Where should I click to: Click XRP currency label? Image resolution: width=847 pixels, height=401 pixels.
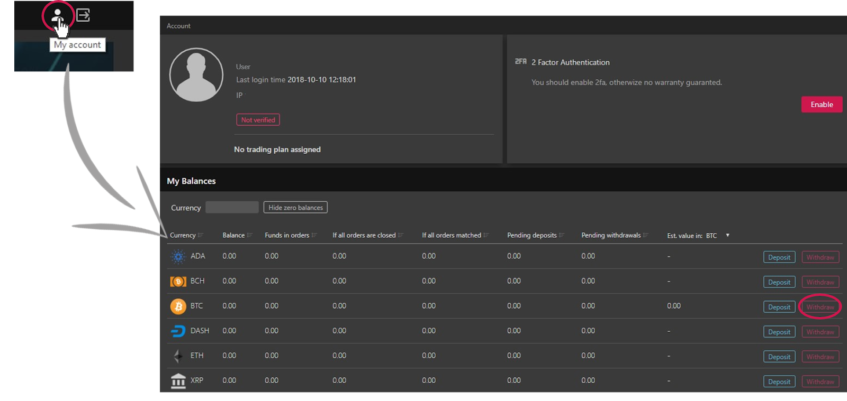click(197, 380)
